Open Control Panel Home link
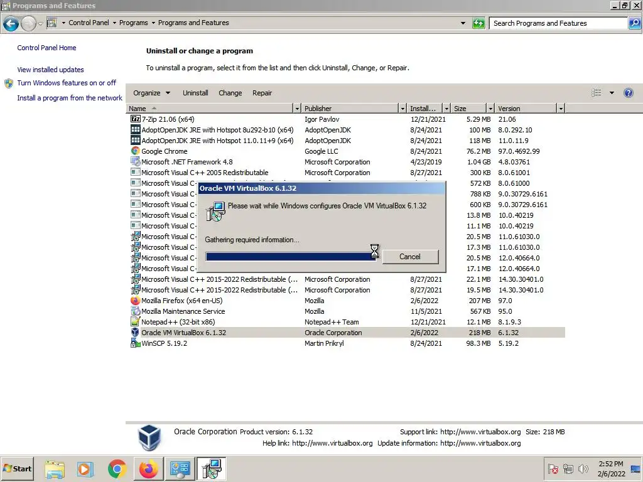 click(x=46, y=48)
